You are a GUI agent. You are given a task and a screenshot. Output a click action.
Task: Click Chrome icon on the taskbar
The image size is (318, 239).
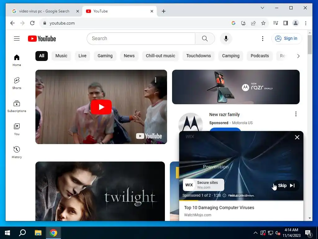click(x=53, y=233)
